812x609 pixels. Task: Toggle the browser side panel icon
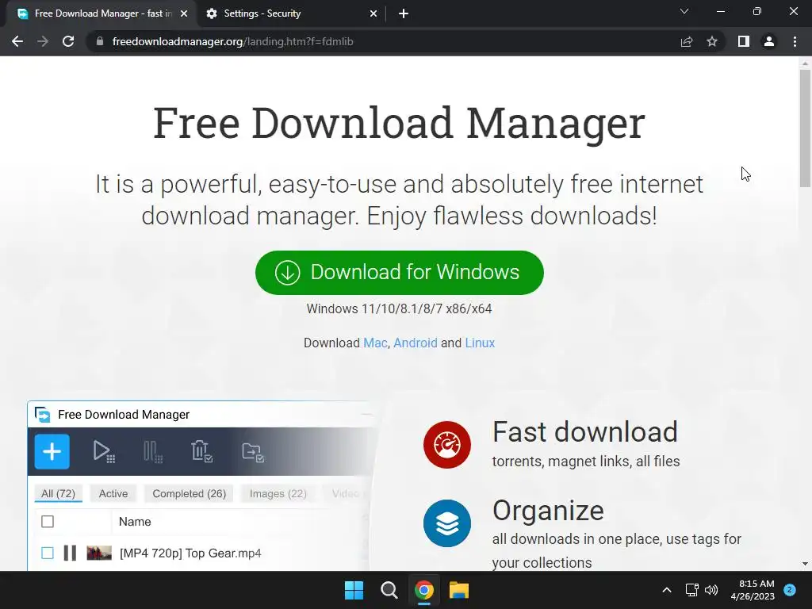tap(744, 41)
